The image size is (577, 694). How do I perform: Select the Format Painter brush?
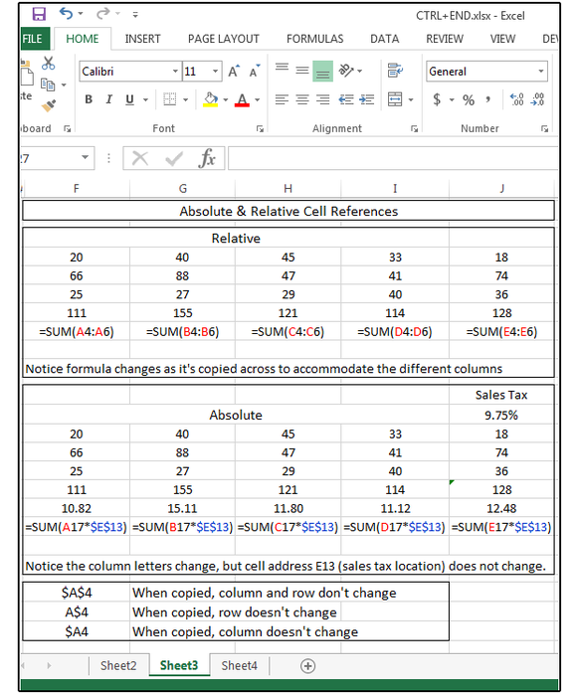(49, 105)
